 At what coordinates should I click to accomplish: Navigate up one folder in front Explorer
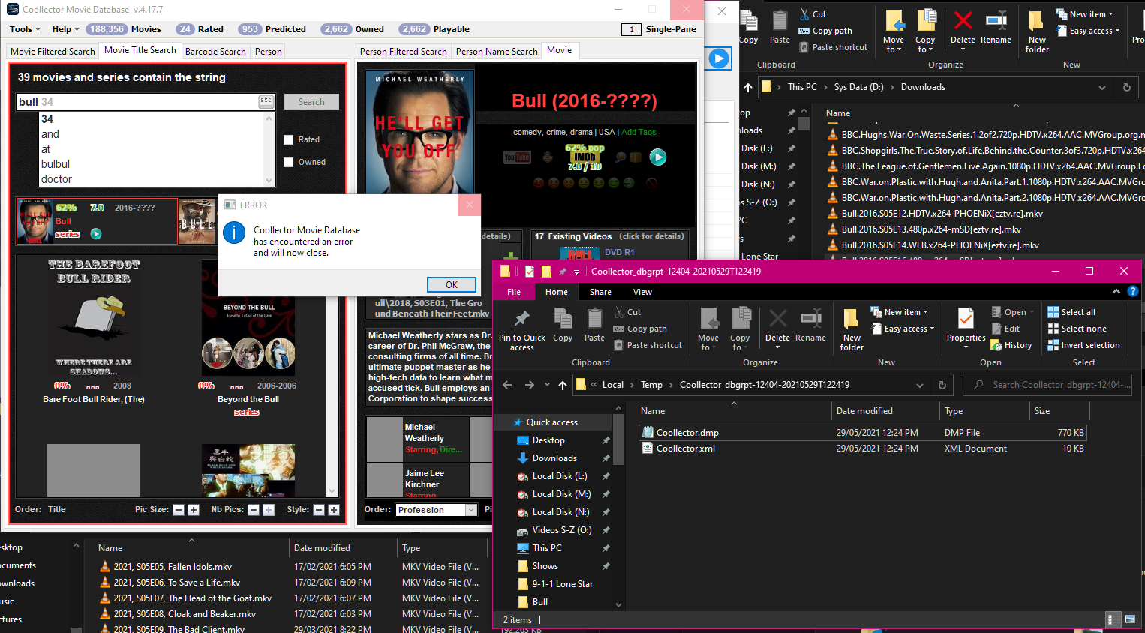click(x=563, y=385)
